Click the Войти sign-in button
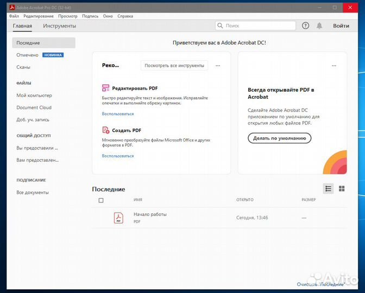Viewport: 365px width, 293px height. [x=341, y=26]
